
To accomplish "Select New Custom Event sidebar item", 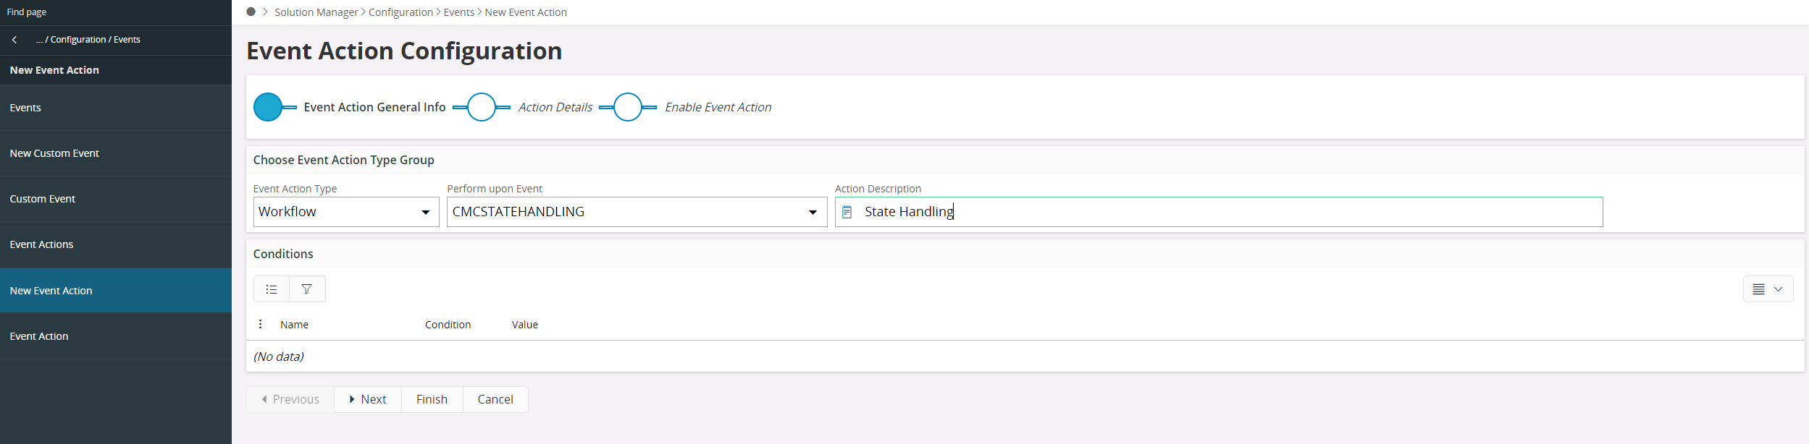I will click(x=54, y=153).
